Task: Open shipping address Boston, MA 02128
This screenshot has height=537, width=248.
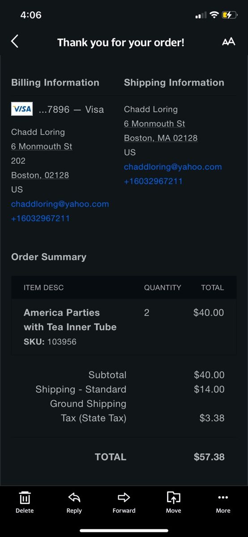Action: pos(161,138)
